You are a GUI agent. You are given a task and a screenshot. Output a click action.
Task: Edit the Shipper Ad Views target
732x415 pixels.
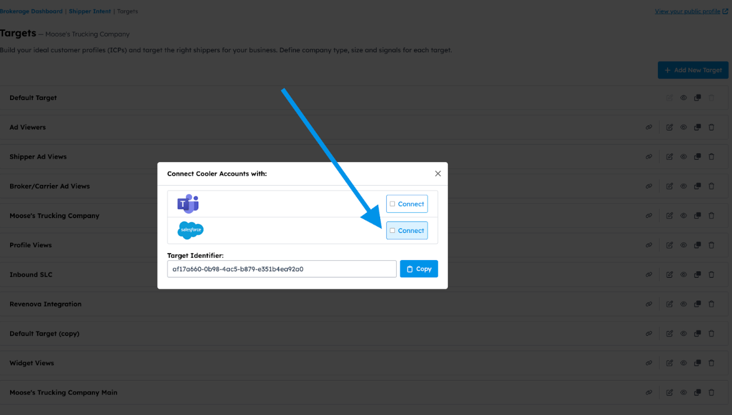pos(669,157)
